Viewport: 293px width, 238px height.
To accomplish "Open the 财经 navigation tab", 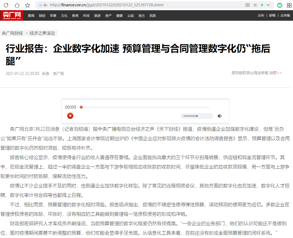I will click(42, 16).
